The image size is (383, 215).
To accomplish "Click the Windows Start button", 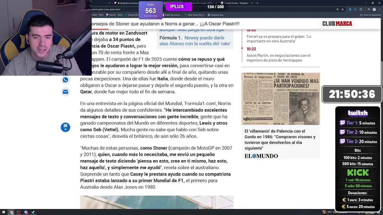I will pyautogui.click(x=4, y=212).
